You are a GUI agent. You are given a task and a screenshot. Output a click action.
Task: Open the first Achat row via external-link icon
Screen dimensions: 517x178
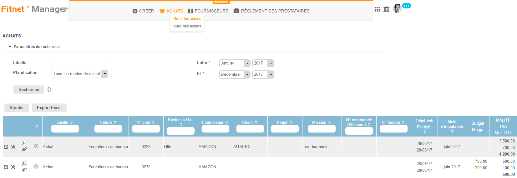[6, 147]
